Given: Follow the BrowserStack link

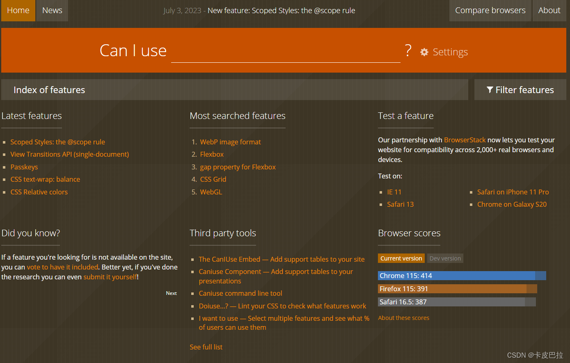Looking at the screenshot, I should 465,140.
